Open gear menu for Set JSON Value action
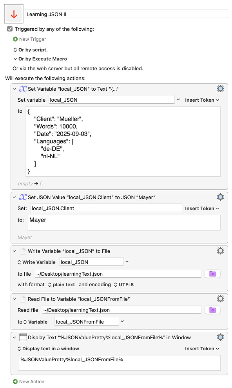 coord(220,197)
